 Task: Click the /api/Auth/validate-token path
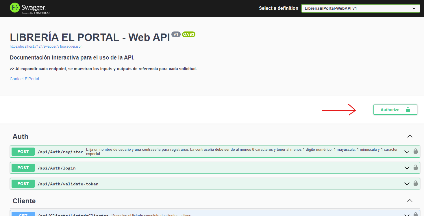[68, 184]
